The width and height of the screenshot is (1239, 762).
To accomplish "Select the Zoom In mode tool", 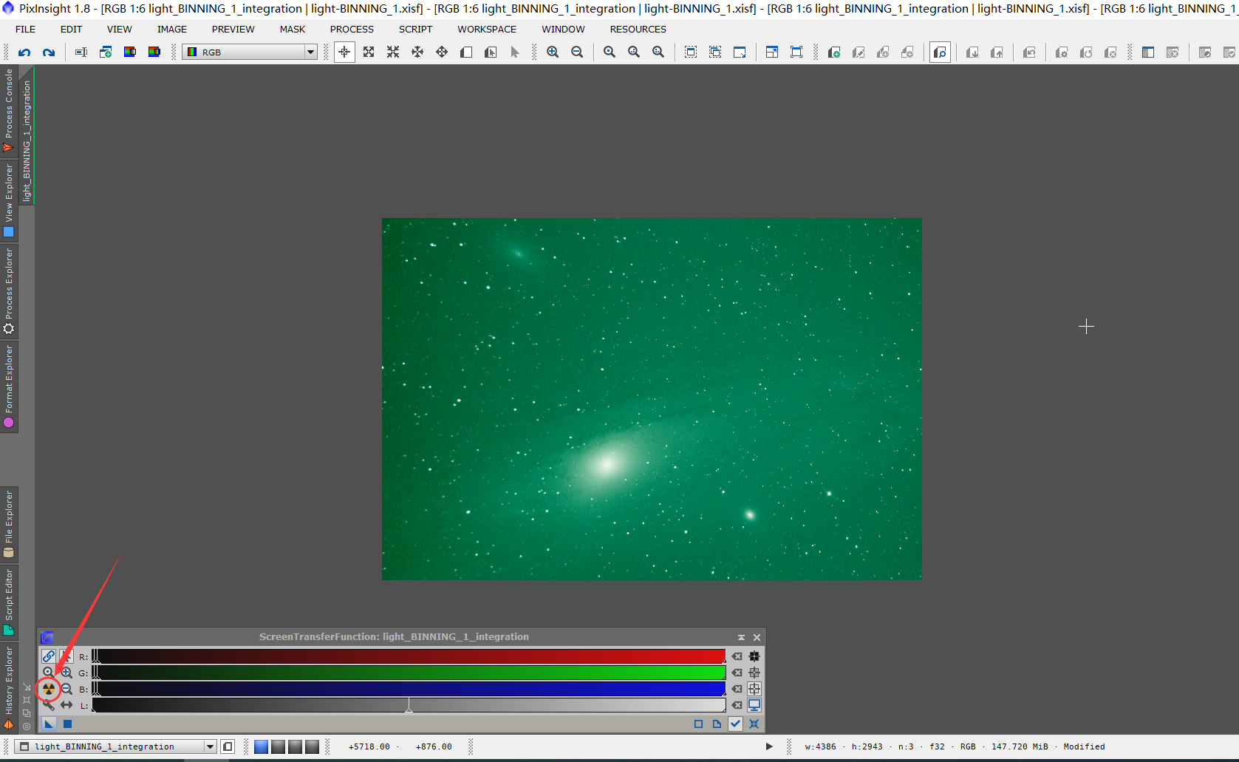I will click(369, 52).
